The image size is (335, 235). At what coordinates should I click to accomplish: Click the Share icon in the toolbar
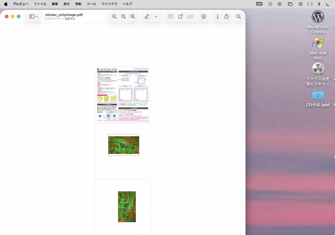point(226,16)
